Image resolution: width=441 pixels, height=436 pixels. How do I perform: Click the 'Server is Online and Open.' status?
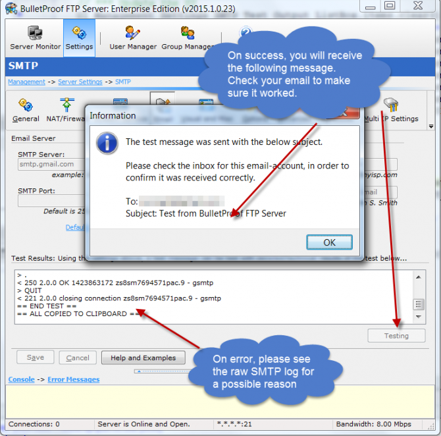(x=143, y=424)
